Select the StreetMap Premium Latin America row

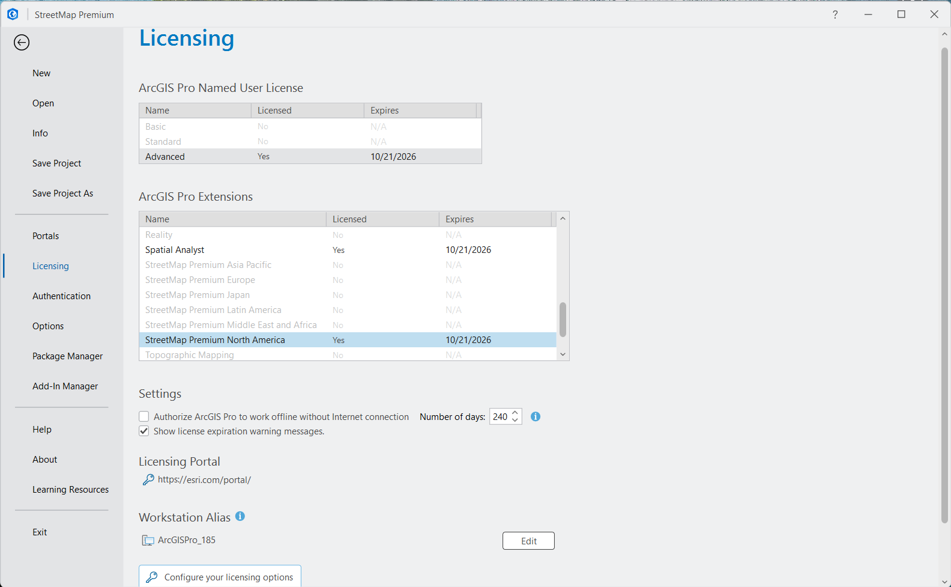pyautogui.click(x=348, y=310)
